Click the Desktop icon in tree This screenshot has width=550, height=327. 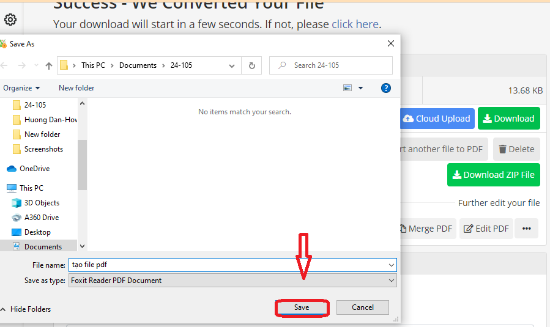(x=16, y=232)
